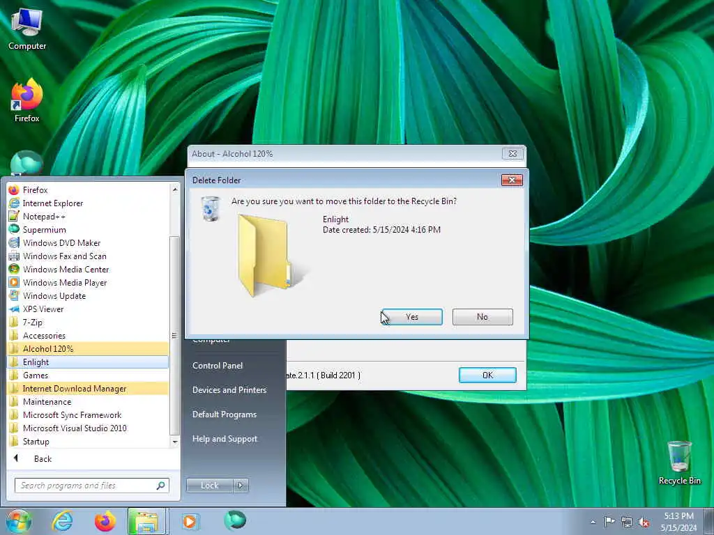This screenshot has height=535, width=714.
Task: Open Default Programs
Action: pyautogui.click(x=225, y=414)
